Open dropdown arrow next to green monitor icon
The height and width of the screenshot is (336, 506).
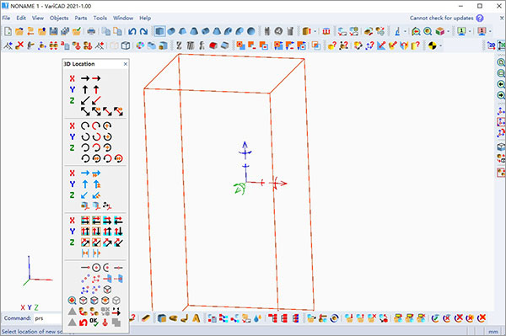(x=470, y=31)
